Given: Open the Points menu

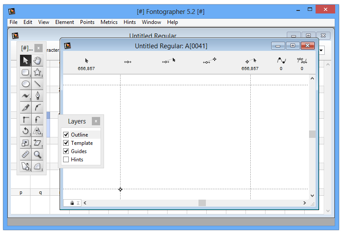Looking at the screenshot, I should coord(87,22).
